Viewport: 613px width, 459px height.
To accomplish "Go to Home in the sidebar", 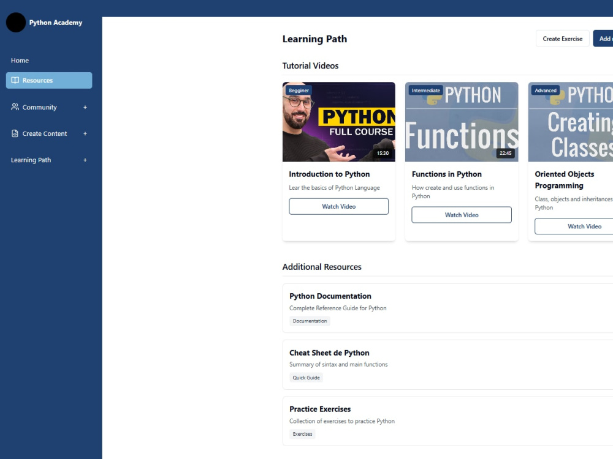I will tap(20, 61).
